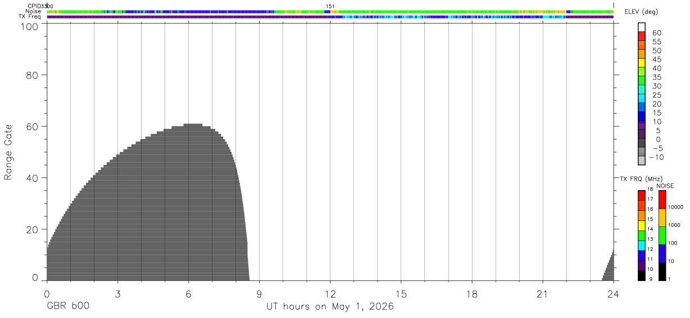Click the '45' label on ELEV colorbar
This screenshot has height=318, width=690.
(657, 59)
